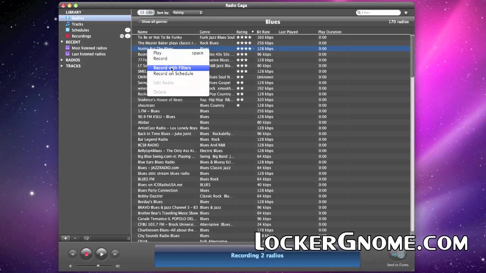
Task: Click the Show all genres button
Action: (x=154, y=22)
